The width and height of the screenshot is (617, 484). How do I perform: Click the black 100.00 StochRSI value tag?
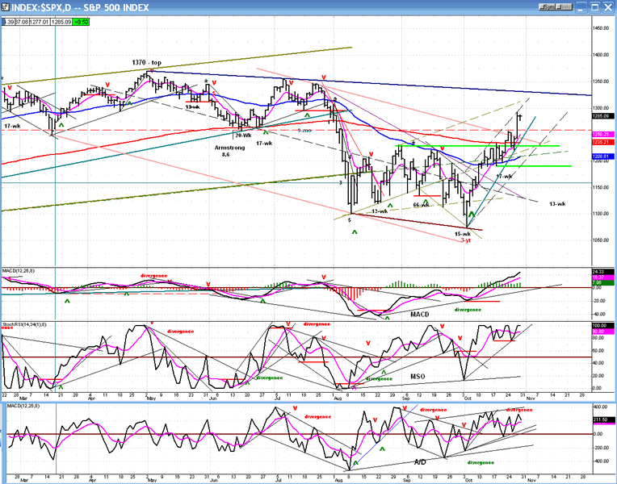[602, 326]
